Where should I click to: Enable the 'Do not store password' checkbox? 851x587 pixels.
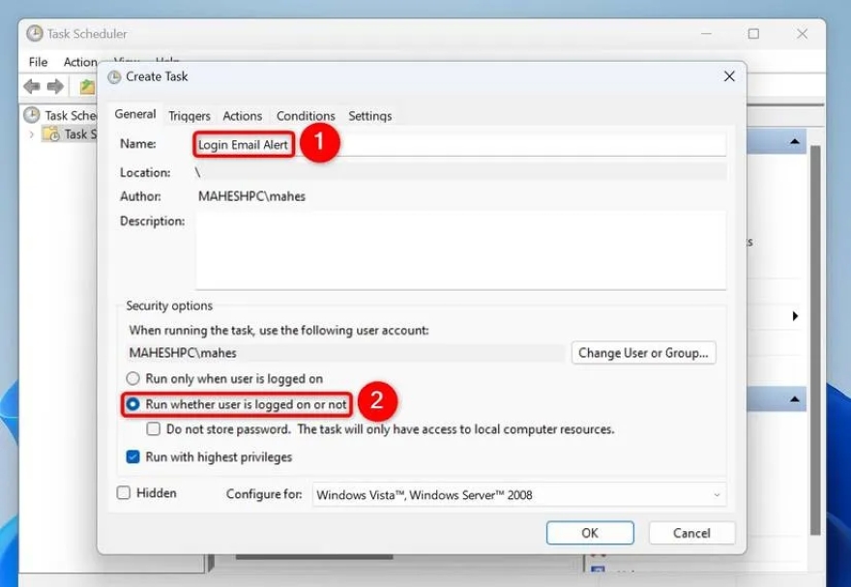coord(152,428)
